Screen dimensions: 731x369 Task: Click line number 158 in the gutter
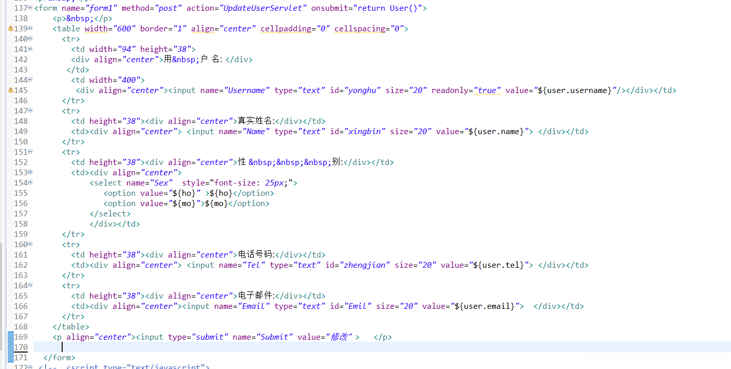tap(21, 224)
